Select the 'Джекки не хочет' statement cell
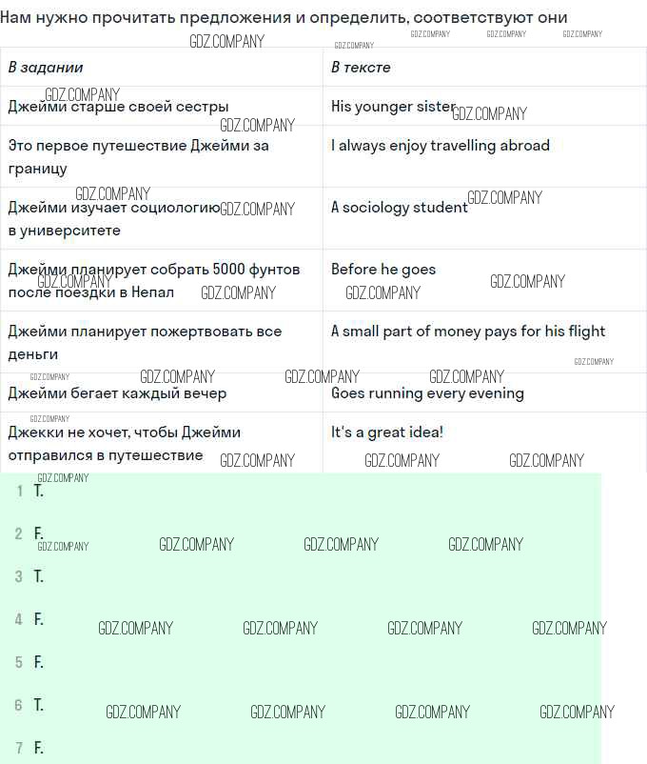Image resolution: width=647 pixels, height=764 pixels. [124, 443]
